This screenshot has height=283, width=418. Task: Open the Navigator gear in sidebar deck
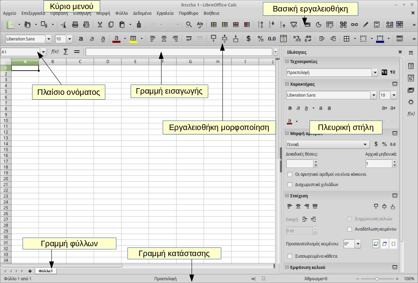point(411,102)
